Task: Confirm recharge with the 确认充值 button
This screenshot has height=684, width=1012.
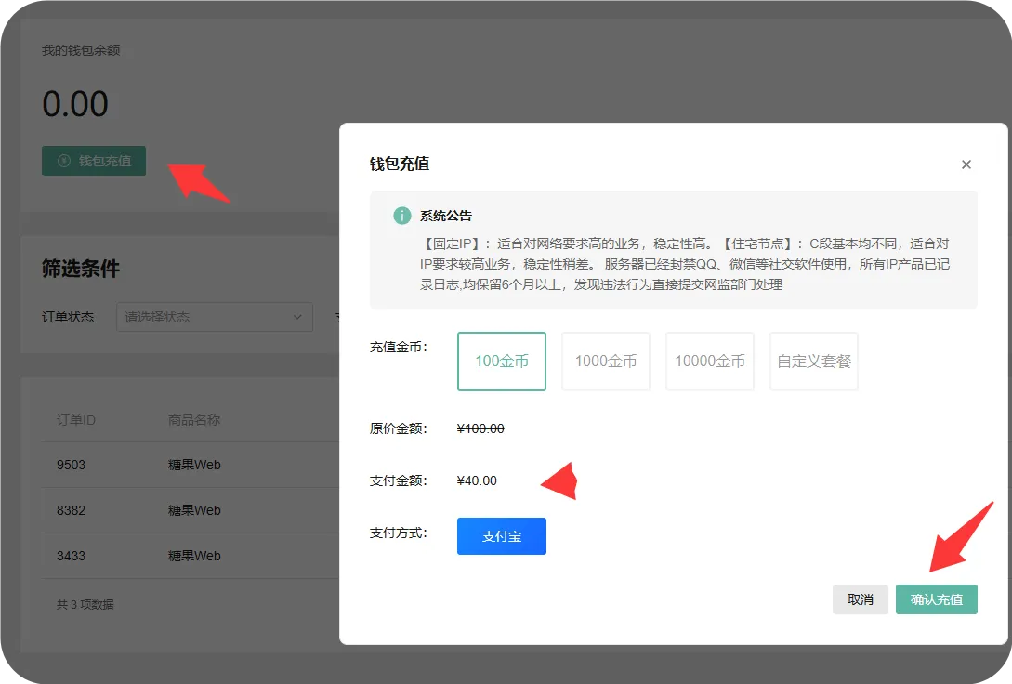Action: [937, 599]
